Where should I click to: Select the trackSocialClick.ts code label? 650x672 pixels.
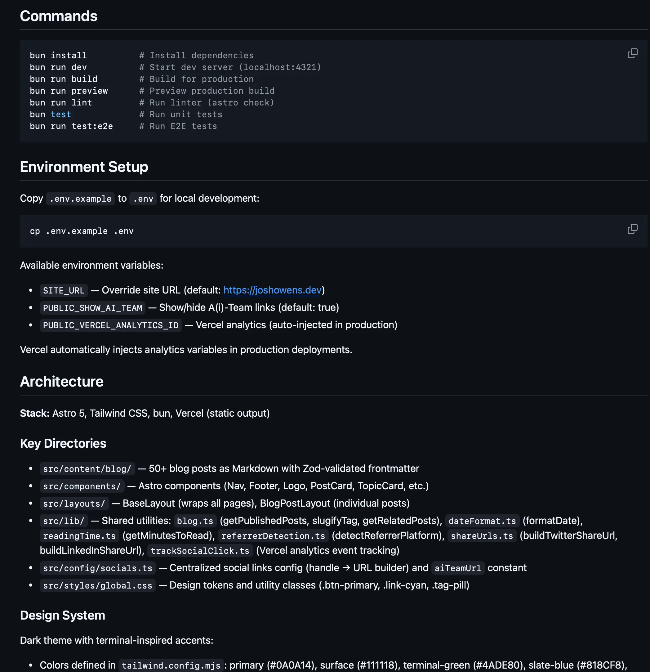pos(200,551)
